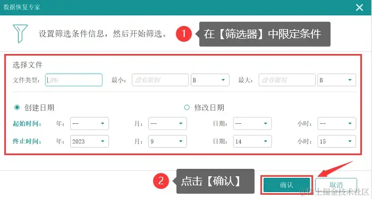This screenshot has height=199, width=372.
Task: Open the 终止时间 日期 dropdown showing 14
Action: pos(252,141)
